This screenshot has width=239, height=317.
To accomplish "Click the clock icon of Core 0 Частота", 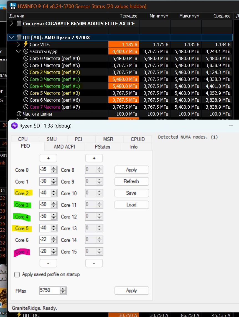I will (x=26, y=58).
